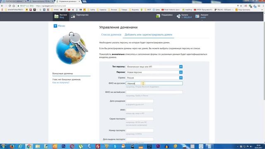Image resolution: width=265 pixels, height=149 pixels.
Task: Focus the Серия паспорта field
Action: point(140,119)
